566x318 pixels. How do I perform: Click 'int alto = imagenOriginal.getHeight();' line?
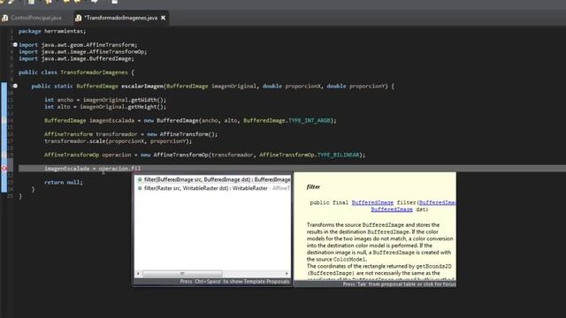coord(105,107)
